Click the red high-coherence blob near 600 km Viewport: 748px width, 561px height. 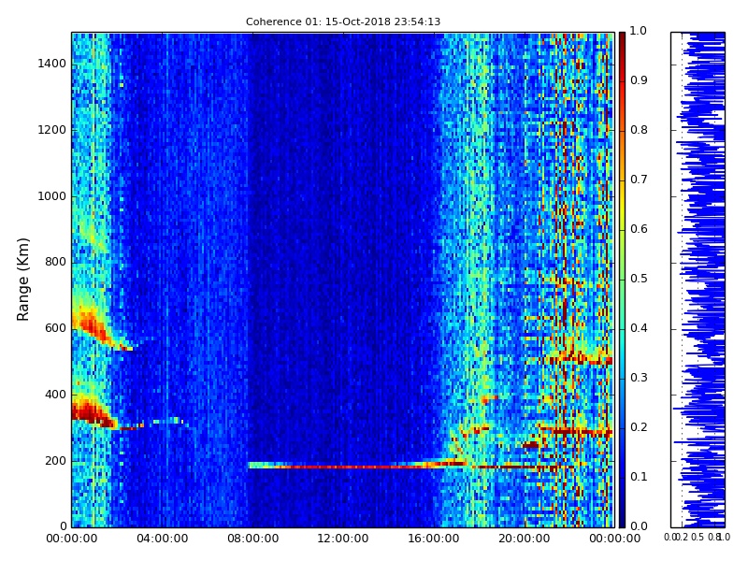click(x=92, y=325)
